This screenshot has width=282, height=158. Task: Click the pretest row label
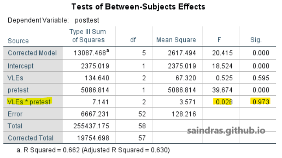click(x=18, y=90)
